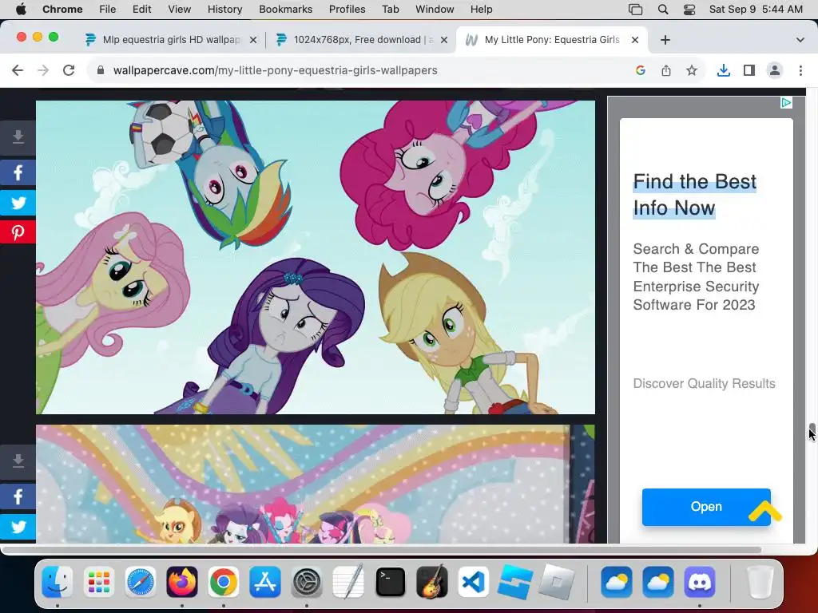Click the Google icon in address bar
Viewport: 818px width, 613px height.
[641, 70]
